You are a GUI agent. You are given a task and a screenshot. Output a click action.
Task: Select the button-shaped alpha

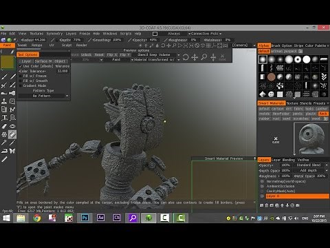pos(272,94)
